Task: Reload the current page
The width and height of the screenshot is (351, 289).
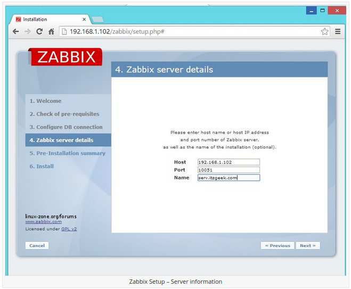Action: [x=39, y=32]
